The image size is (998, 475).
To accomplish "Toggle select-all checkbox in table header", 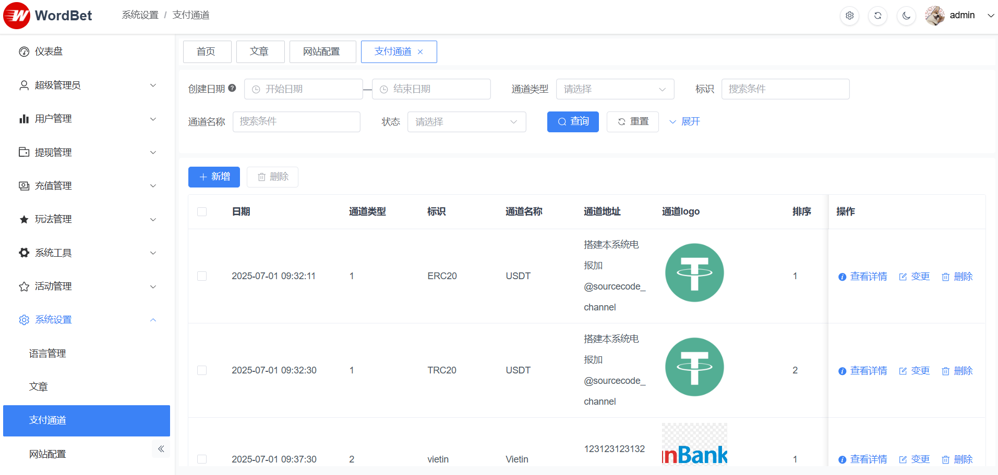I will (202, 211).
